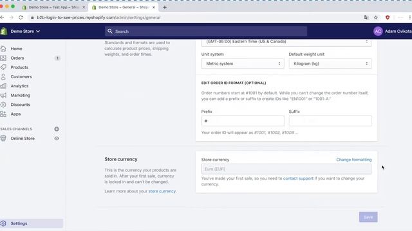Viewport: 412px width, 231px height.
Task: View the Online Store eye icon
Action: click(57, 139)
